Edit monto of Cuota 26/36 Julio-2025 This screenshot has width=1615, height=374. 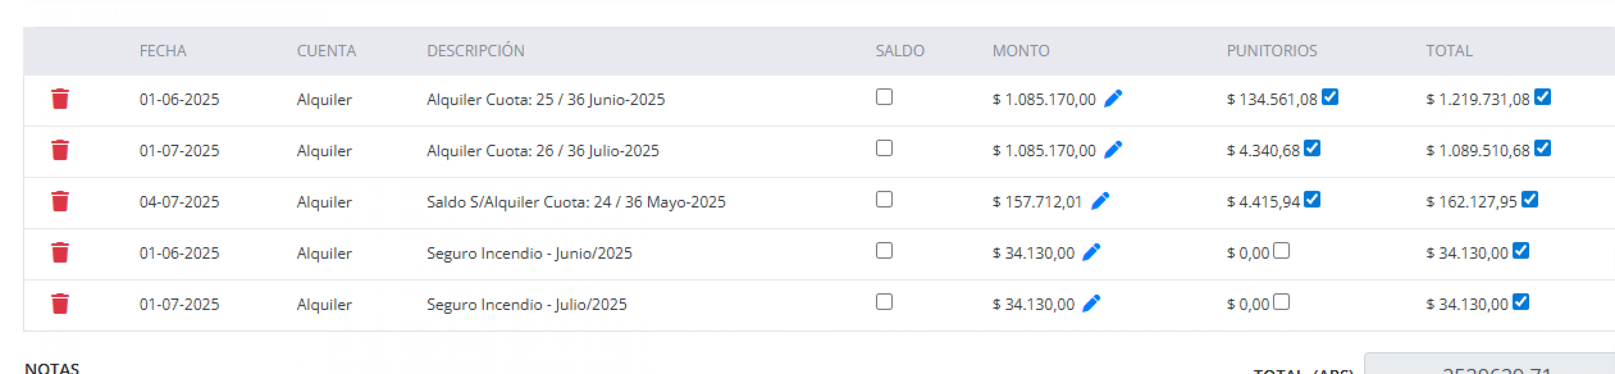click(x=1113, y=150)
